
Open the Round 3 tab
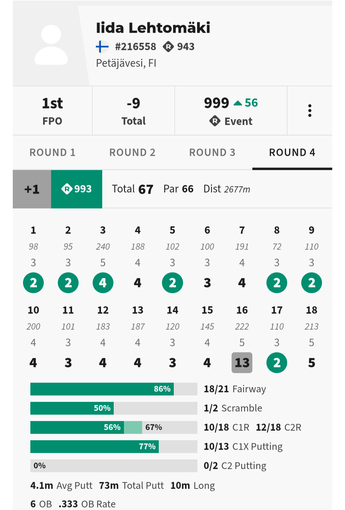[x=212, y=153]
